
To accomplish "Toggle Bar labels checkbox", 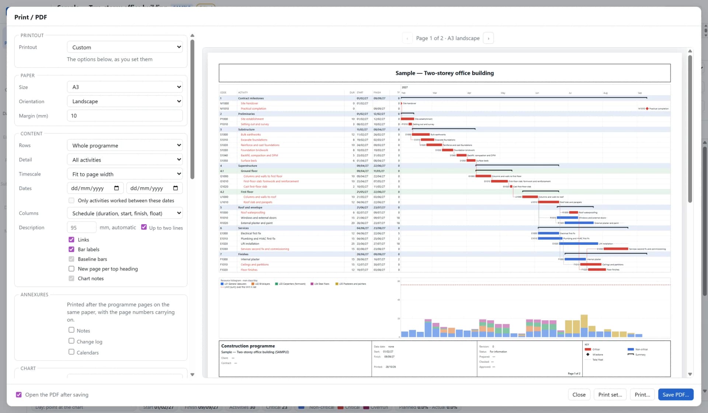I will pyautogui.click(x=72, y=249).
